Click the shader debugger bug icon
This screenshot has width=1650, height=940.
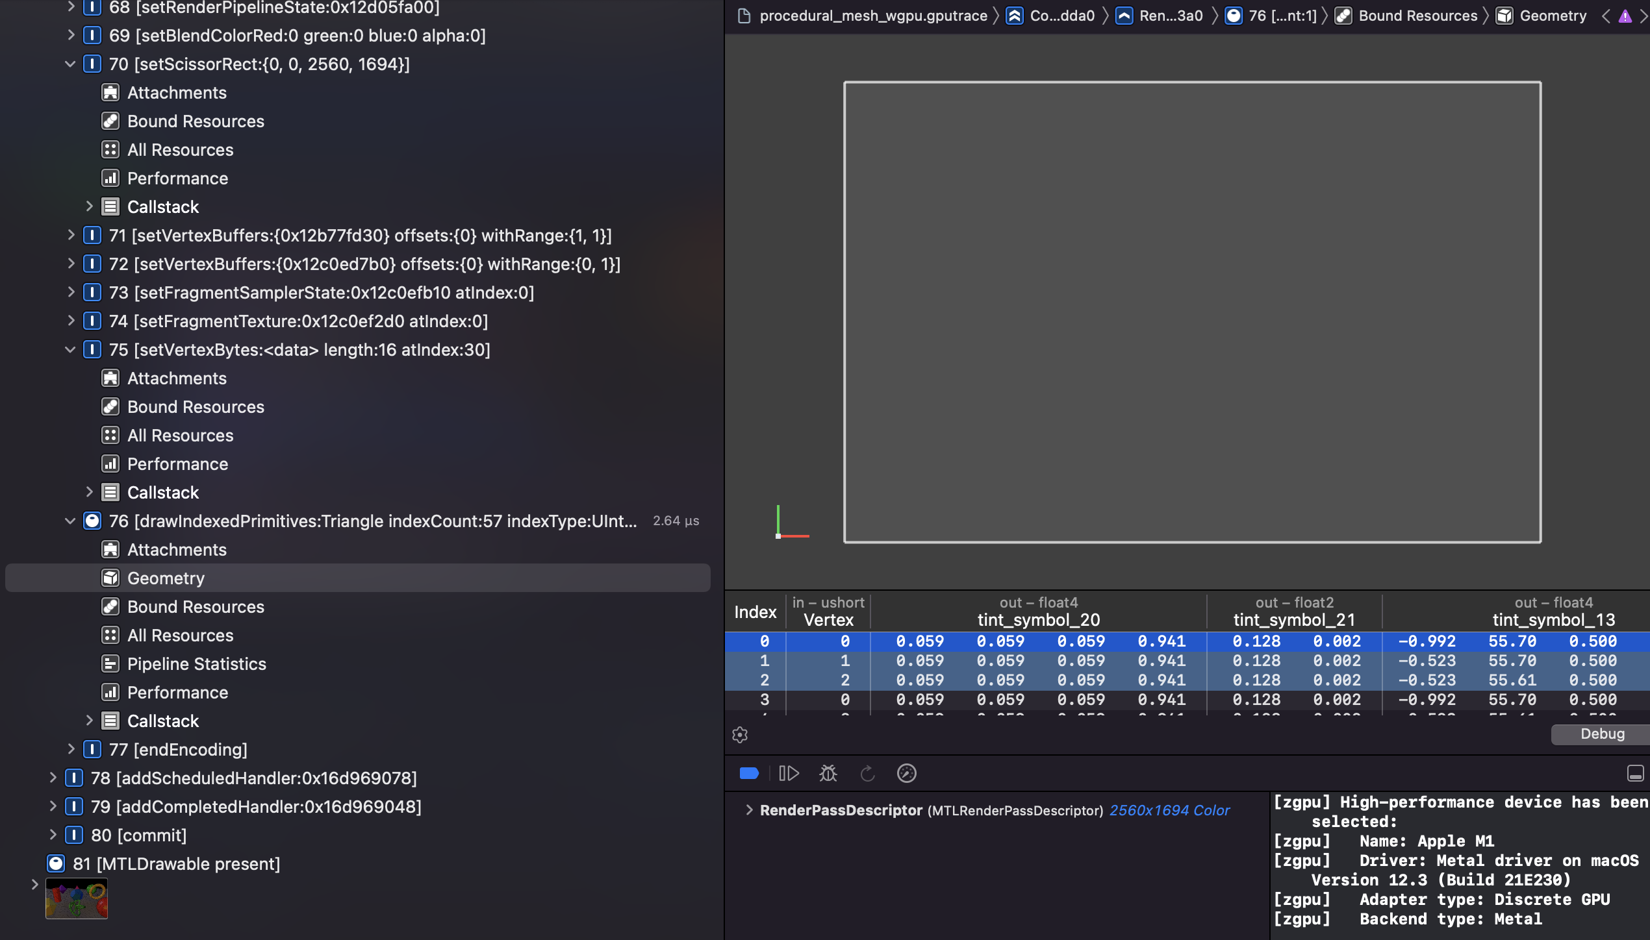coord(828,773)
